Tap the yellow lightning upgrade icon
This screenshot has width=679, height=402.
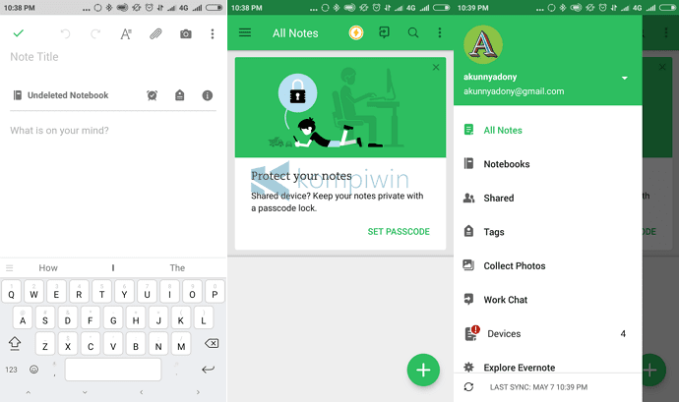[x=356, y=32]
